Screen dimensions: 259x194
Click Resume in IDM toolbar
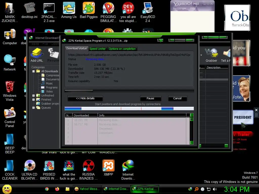53,55
